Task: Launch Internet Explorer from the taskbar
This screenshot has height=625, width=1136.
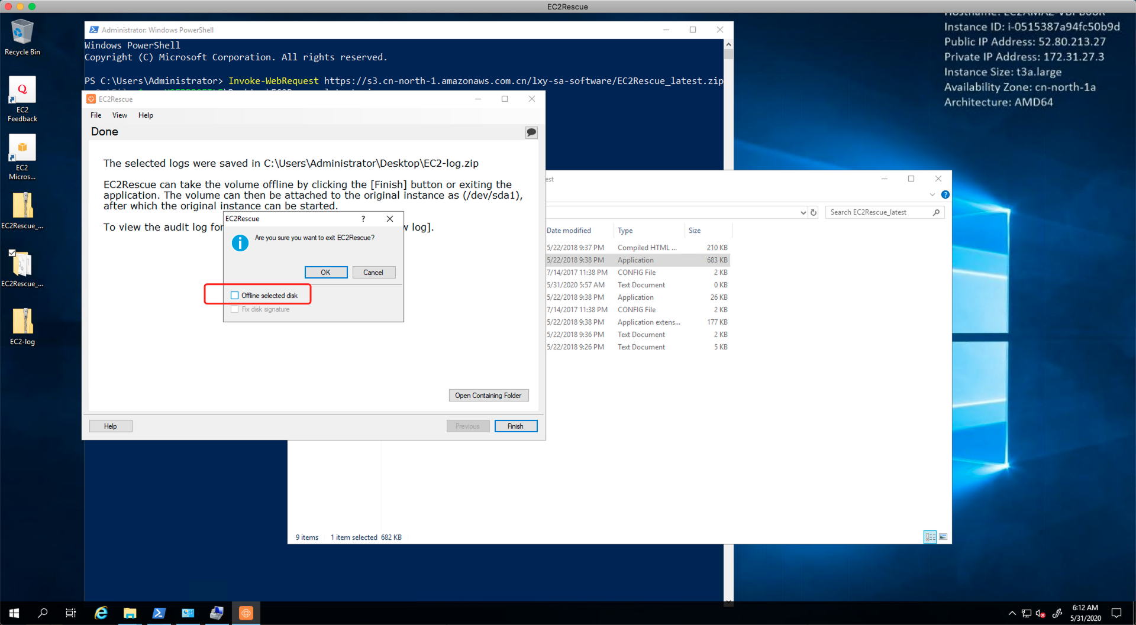Action: (101, 613)
